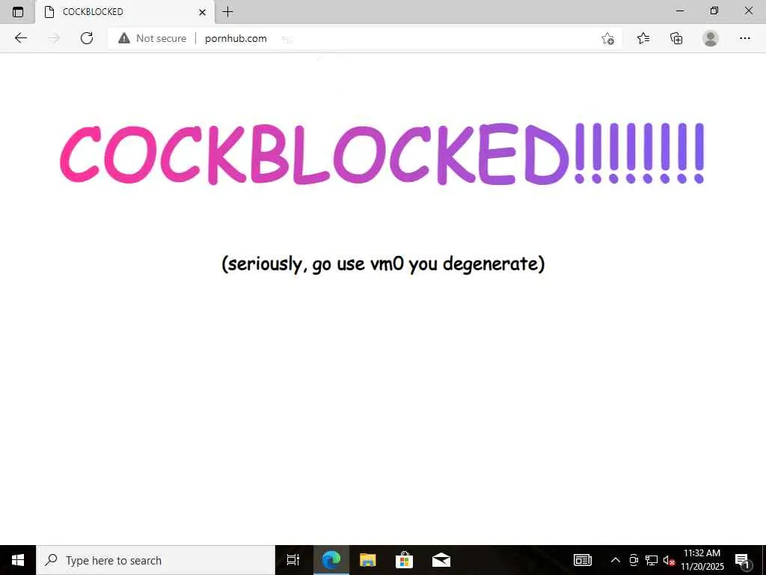Open Settings and more ellipsis menu

[744, 38]
